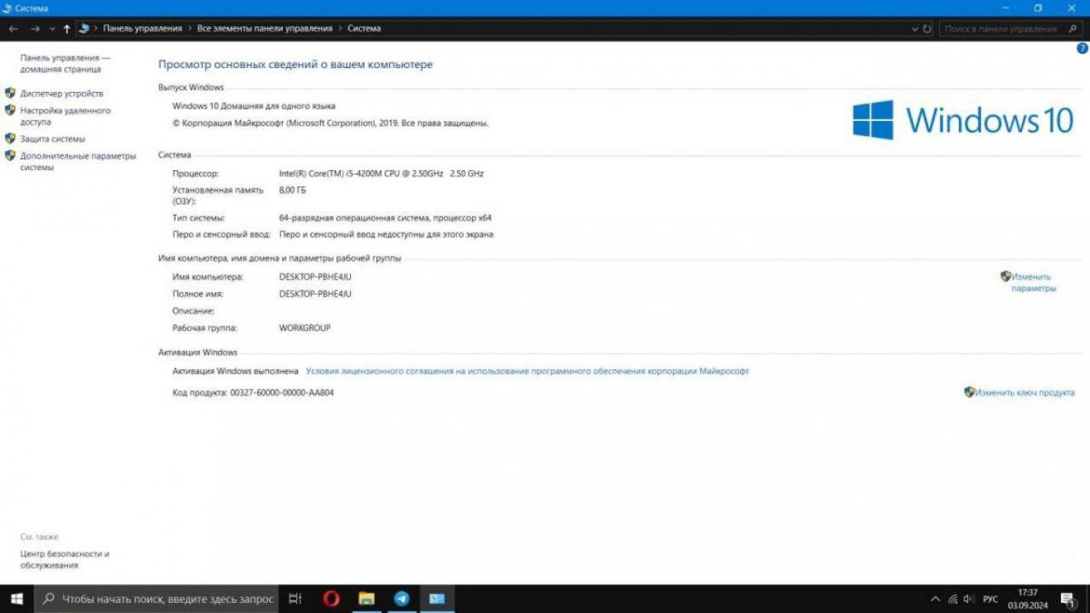Select text '64-разрядная операционная система, процессор x64'
The image size is (1090, 613).
point(385,218)
